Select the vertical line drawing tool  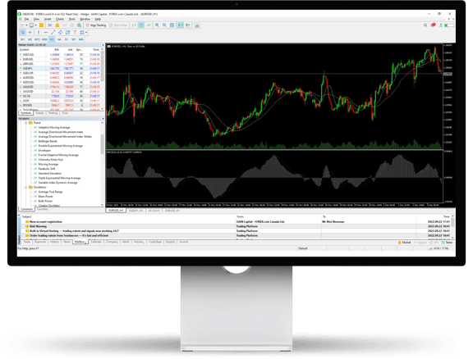click(x=39, y=32)
